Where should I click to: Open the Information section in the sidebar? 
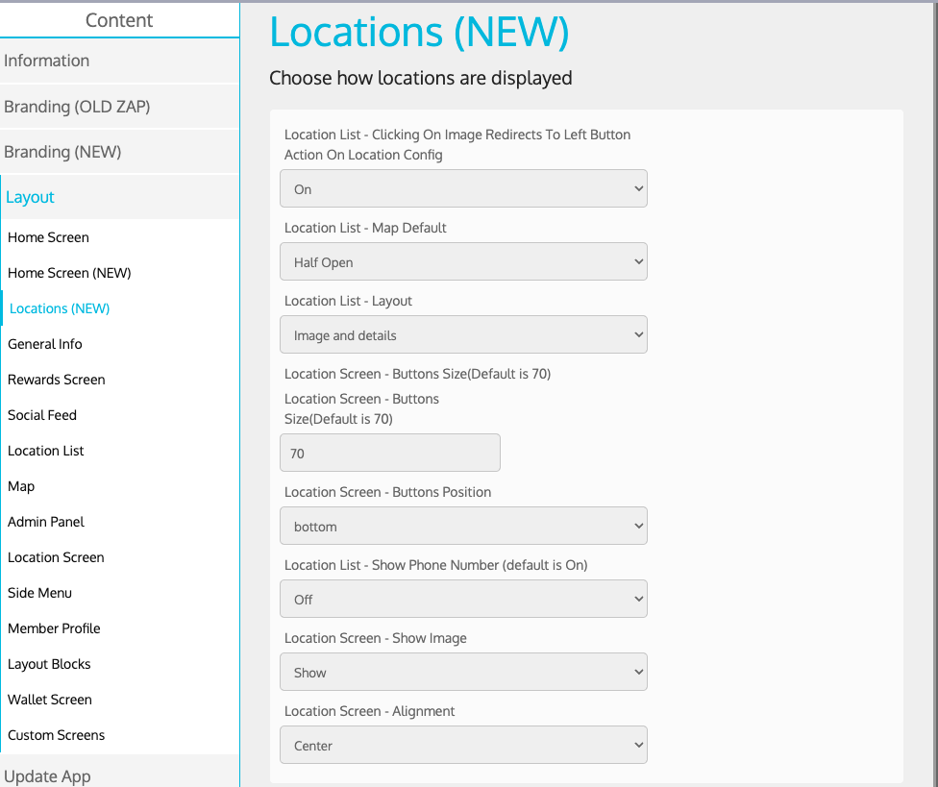[x=119, y=61]
